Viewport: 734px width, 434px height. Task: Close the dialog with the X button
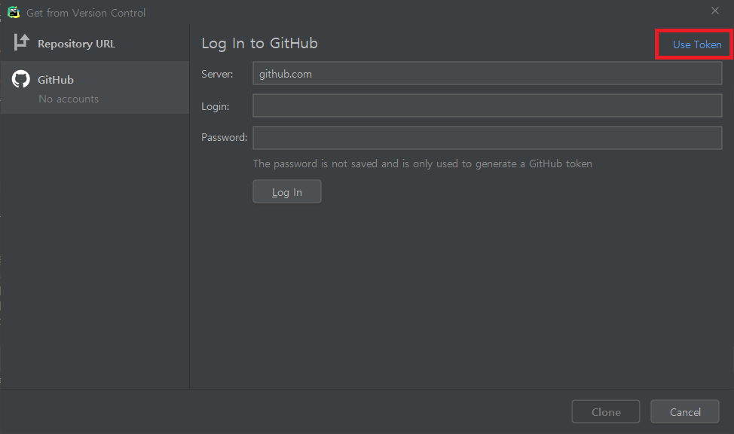pyautogui.click(x=715, y=11)
